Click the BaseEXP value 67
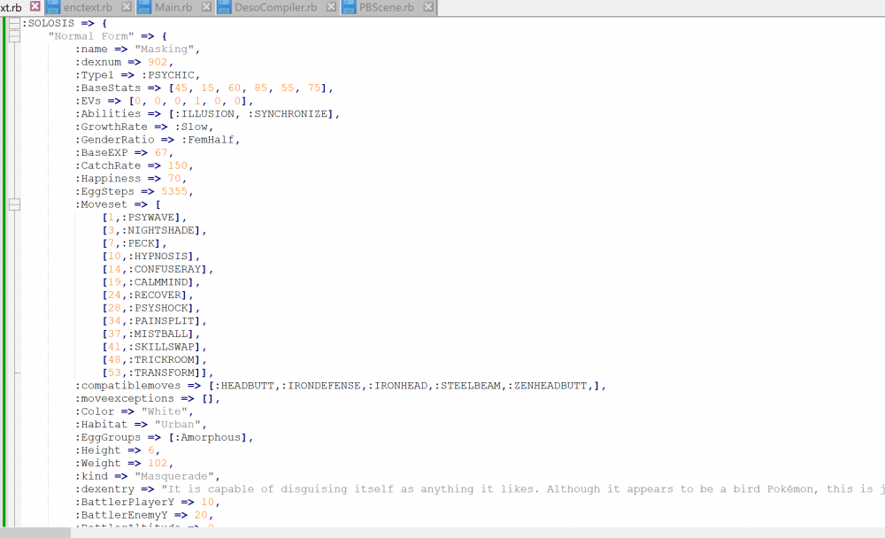This screenshot has height=538, width=885. click(161, 153)
